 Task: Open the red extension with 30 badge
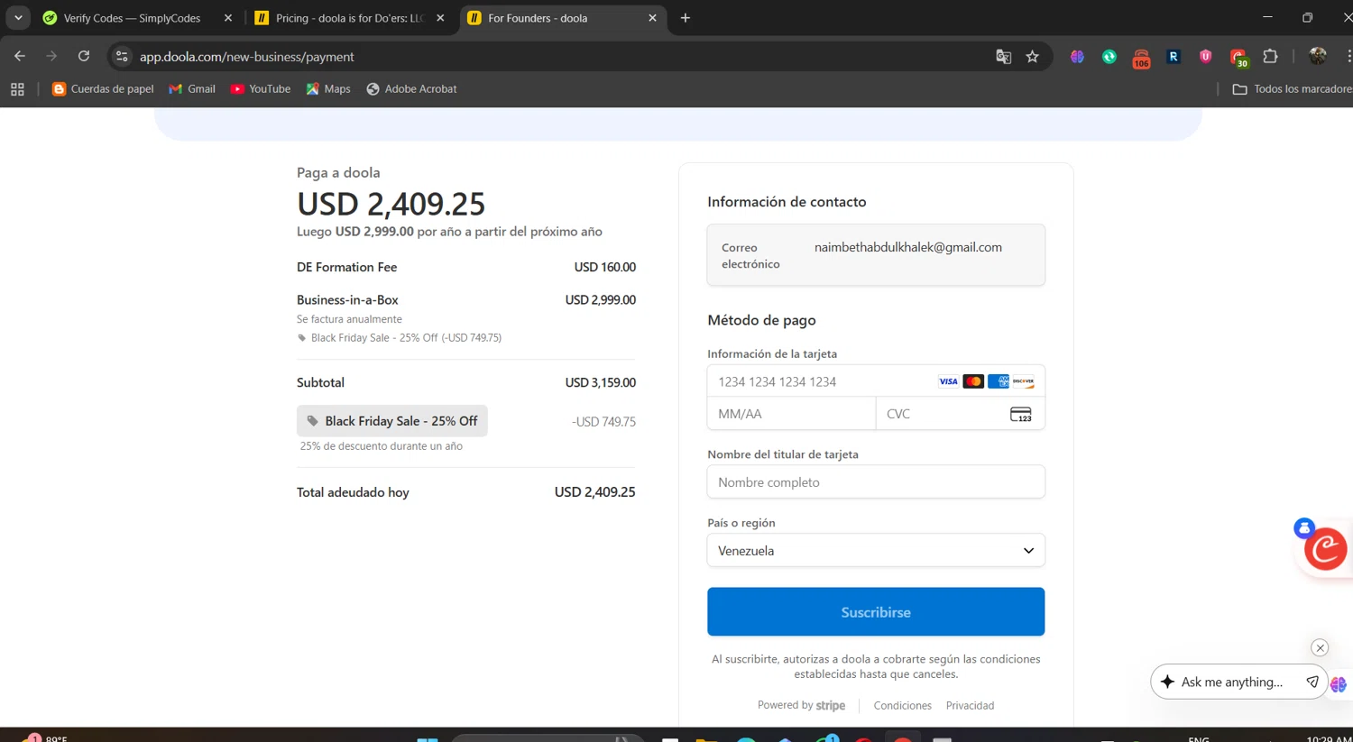click(x=1238, y=59)
